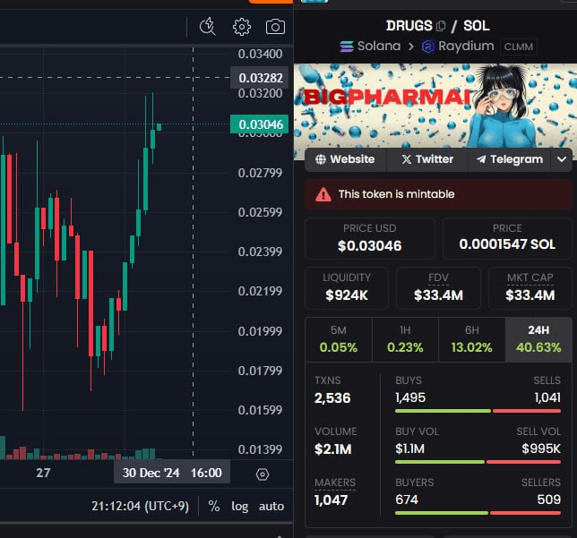Image resolution: width=577 pixels, height=538 pixels.
Task: Click the buy vol versus sell vol bar
Action: tap(478, 462)
